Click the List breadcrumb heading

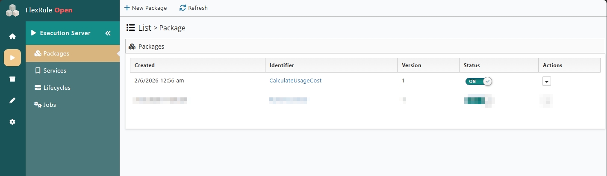click(x=145, y=28)
